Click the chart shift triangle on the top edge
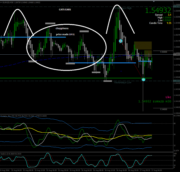 (x=154, y=1)
